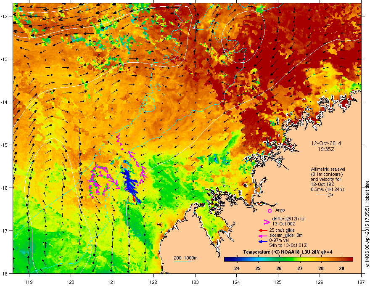Click the '13-Oct 00Z' legend text
This screenshot has width=370, height=286.
click(284, 224)
